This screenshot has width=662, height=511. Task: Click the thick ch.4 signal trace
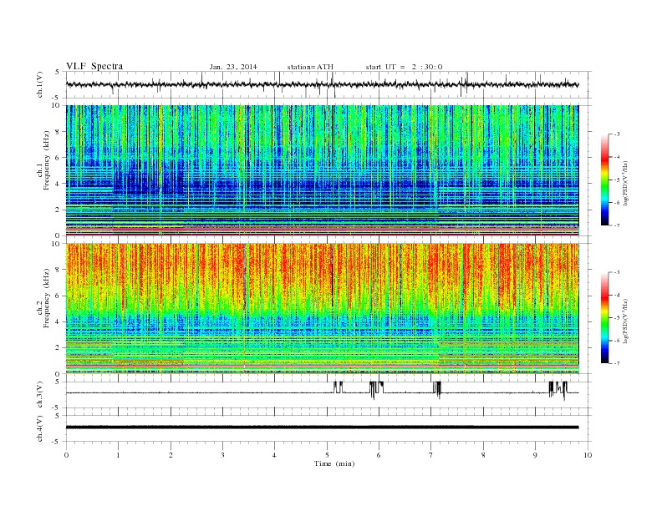point(322,428)
